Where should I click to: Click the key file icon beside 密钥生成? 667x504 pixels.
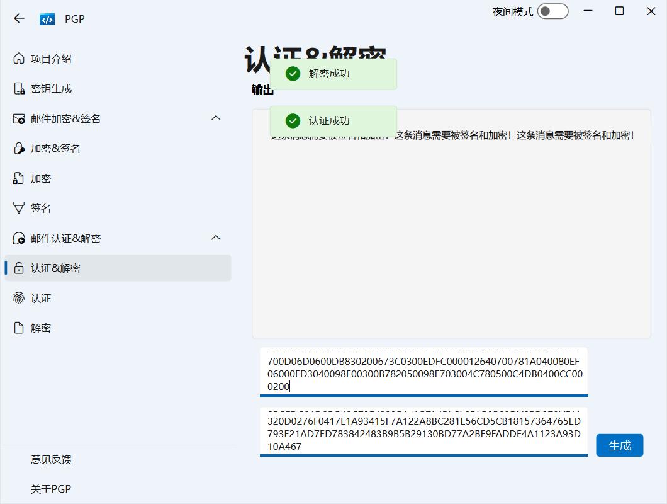click(x=19, y=89)
